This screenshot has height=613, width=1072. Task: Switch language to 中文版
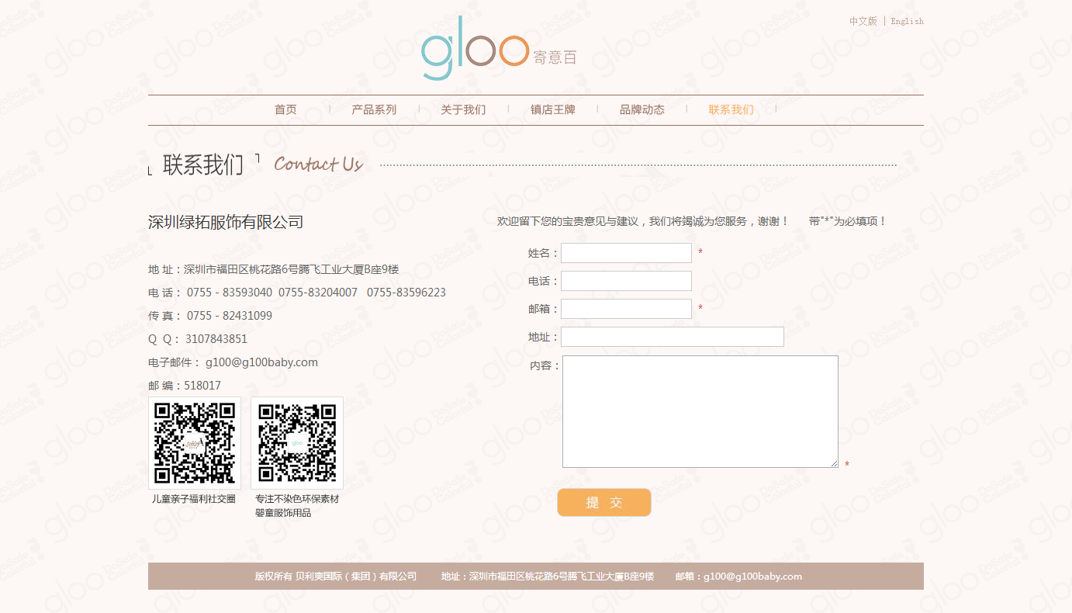click(x=863, y=21)
